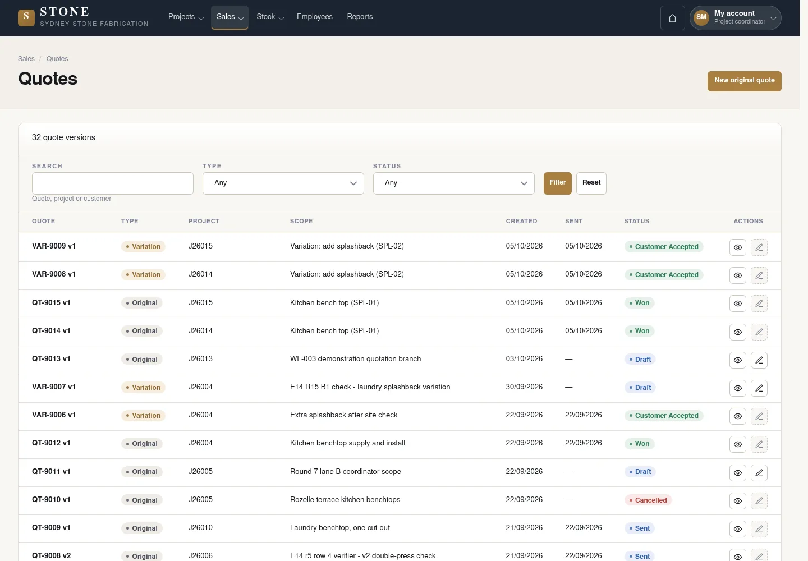Expand the Sales menu
808x561 pixels.
pos(230,17)
